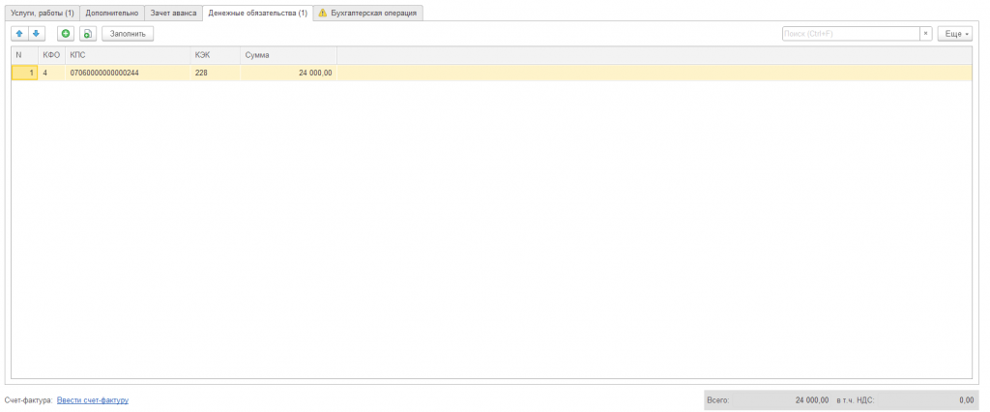Select Сумма cell 24 000,00 in row
This screenshot has height=412, width=990.
pyautogui.click(x=288, y=73)
